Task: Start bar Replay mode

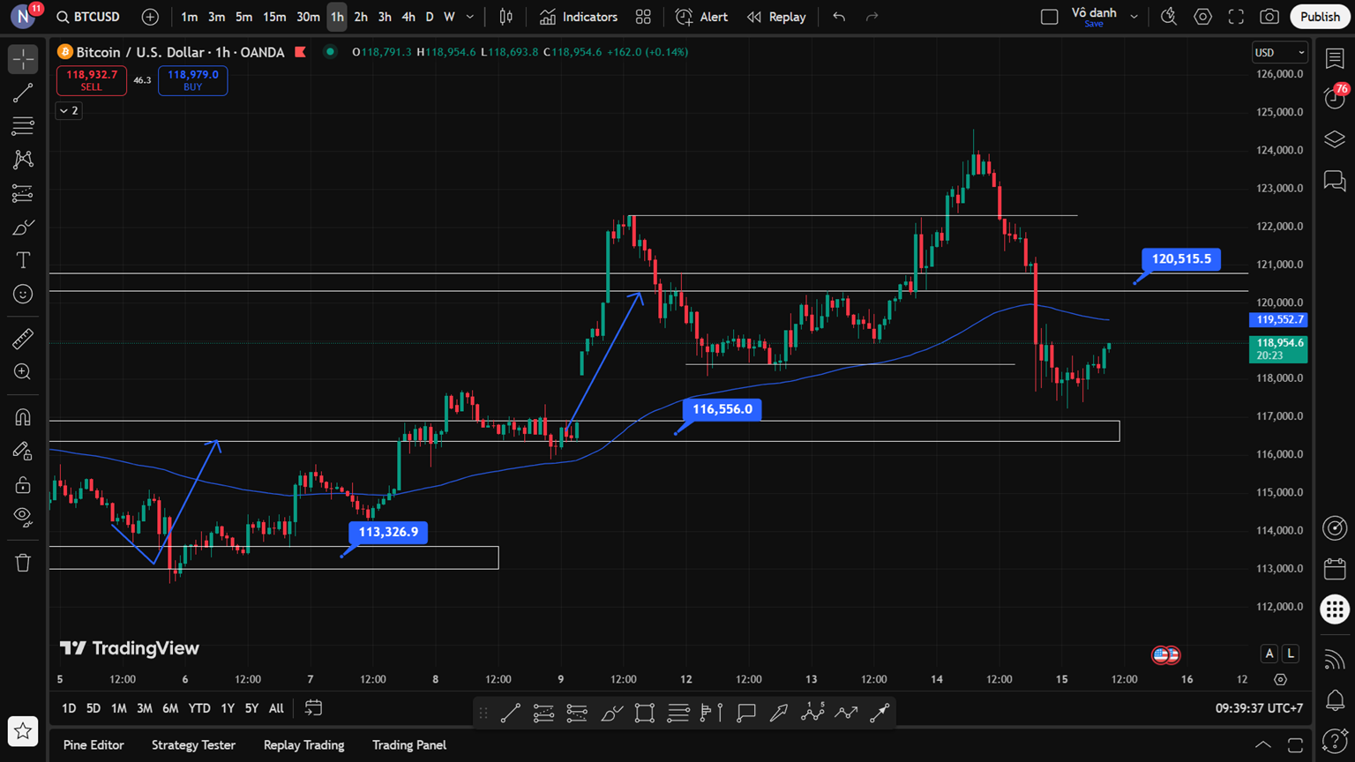Action: pyautogui.click(x=776, y=17)
